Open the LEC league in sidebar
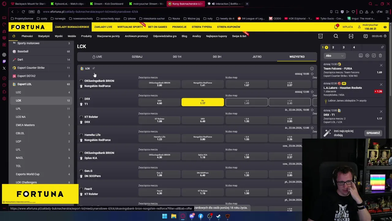 point(41,92)
